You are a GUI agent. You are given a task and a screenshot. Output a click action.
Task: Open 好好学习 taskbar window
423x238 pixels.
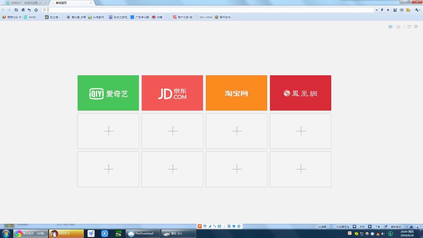click(66, 234)
